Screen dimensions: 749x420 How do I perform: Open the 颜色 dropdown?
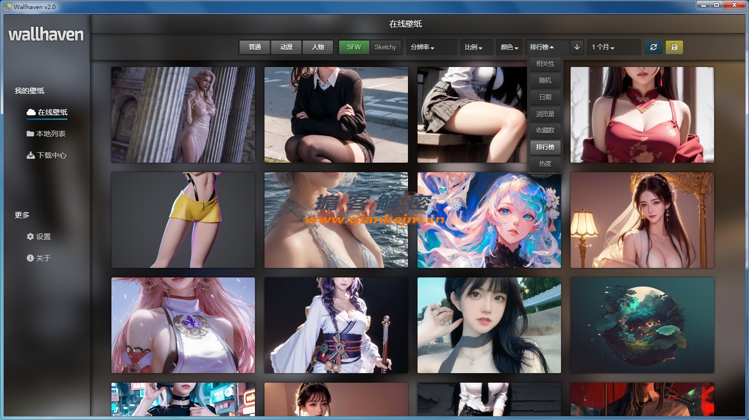(509, 47)
